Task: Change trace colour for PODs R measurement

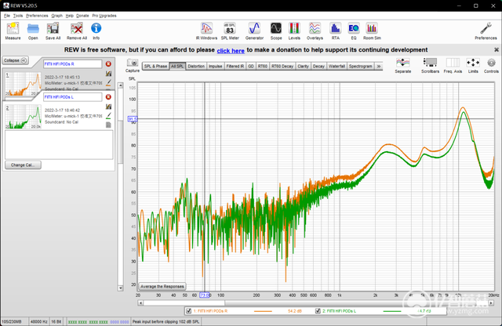Action: 108,82
